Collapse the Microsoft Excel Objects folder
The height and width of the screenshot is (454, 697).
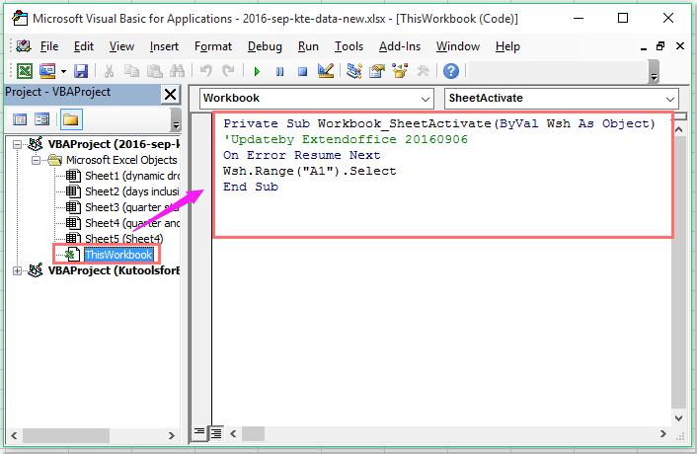point(36,160)
